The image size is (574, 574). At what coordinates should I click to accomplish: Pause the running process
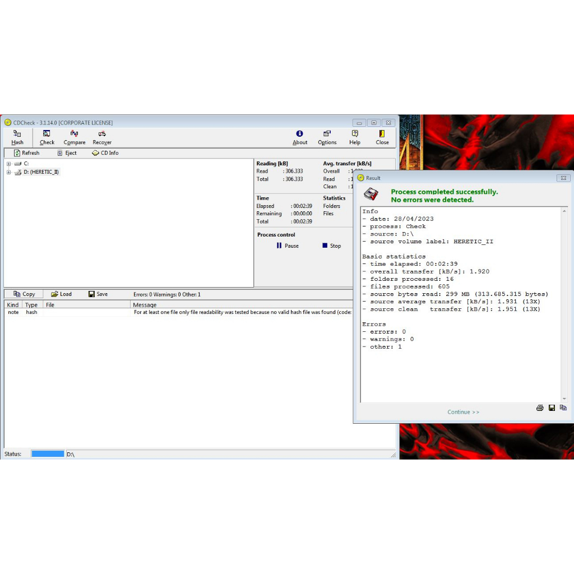click(288, 246)
